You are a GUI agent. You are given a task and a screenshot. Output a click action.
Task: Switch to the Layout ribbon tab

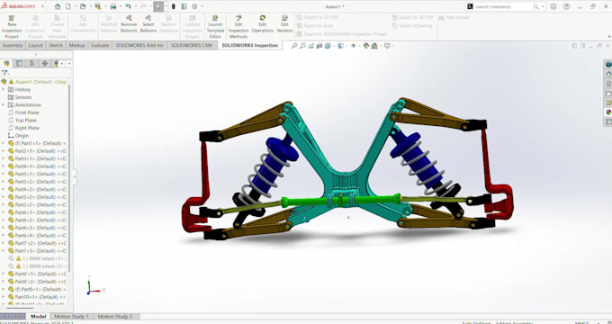(x=35, y=45)
